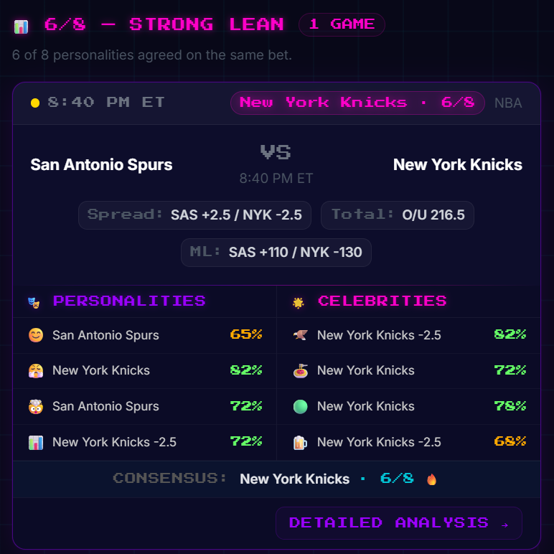Image resolution: width=554 pixels, height=554 pixels.
Task: Click the 8:40 PM ET time under VS
Action: (x=276, y=179)
